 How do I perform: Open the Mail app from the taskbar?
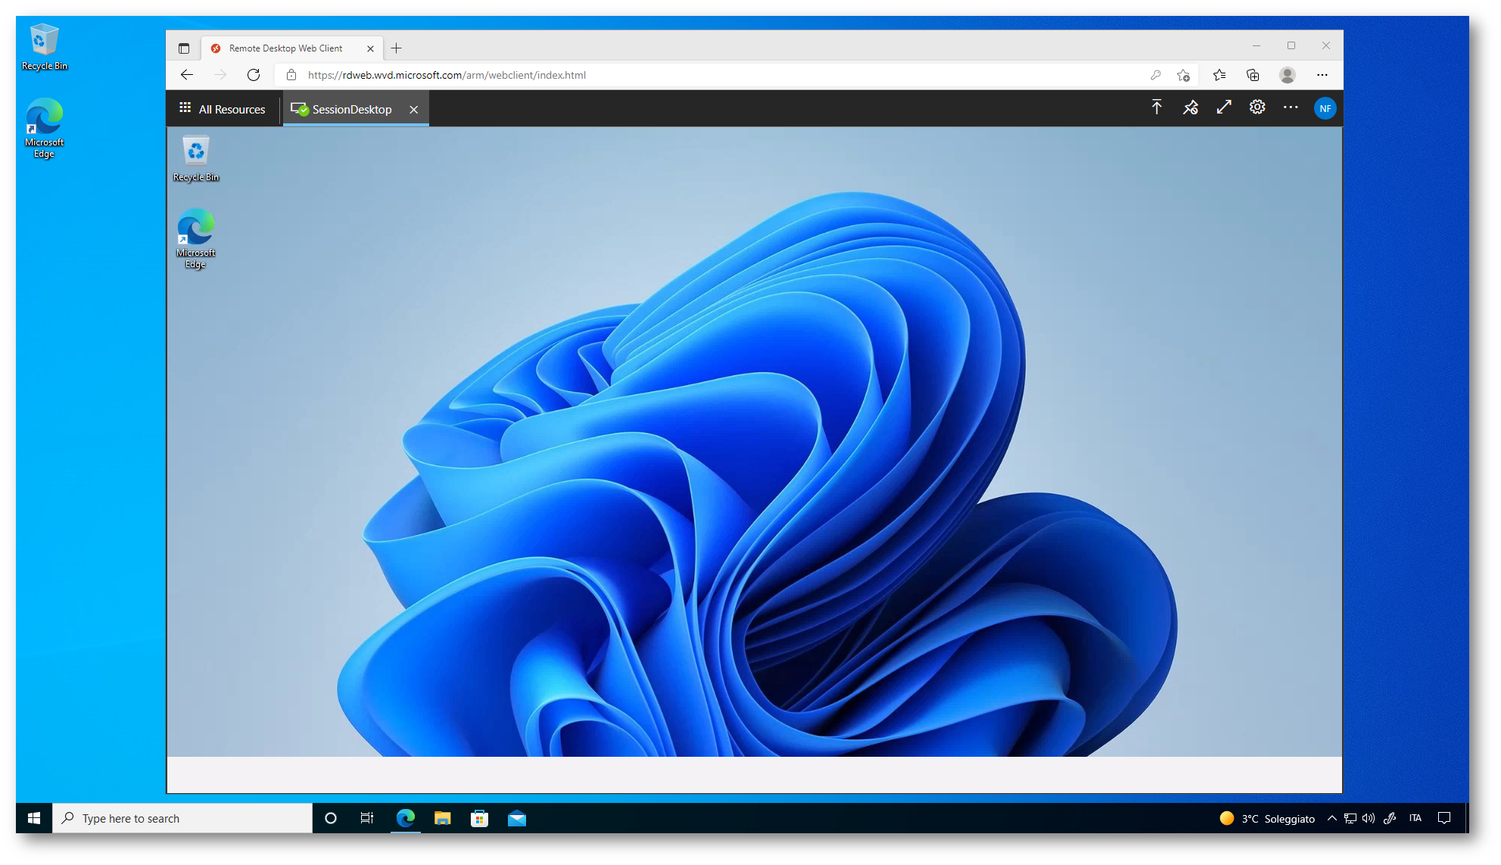click(x=517, y=818)
